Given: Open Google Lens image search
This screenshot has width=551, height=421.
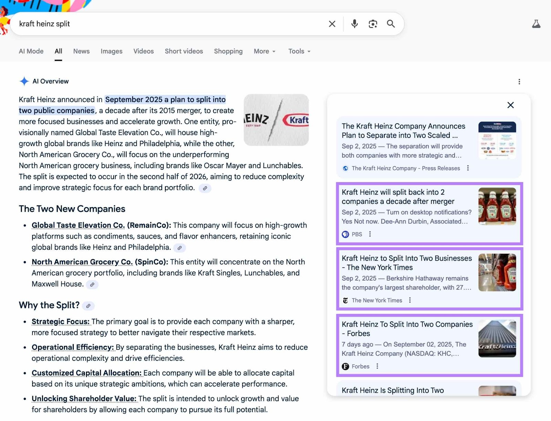Looking at the screenshot, I should point(373,24).
